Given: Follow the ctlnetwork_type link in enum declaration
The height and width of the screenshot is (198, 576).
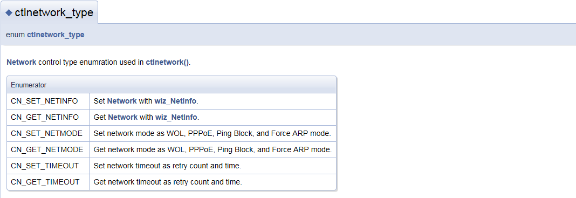Looking at the screenshot, I should click(x=56, y=35).
